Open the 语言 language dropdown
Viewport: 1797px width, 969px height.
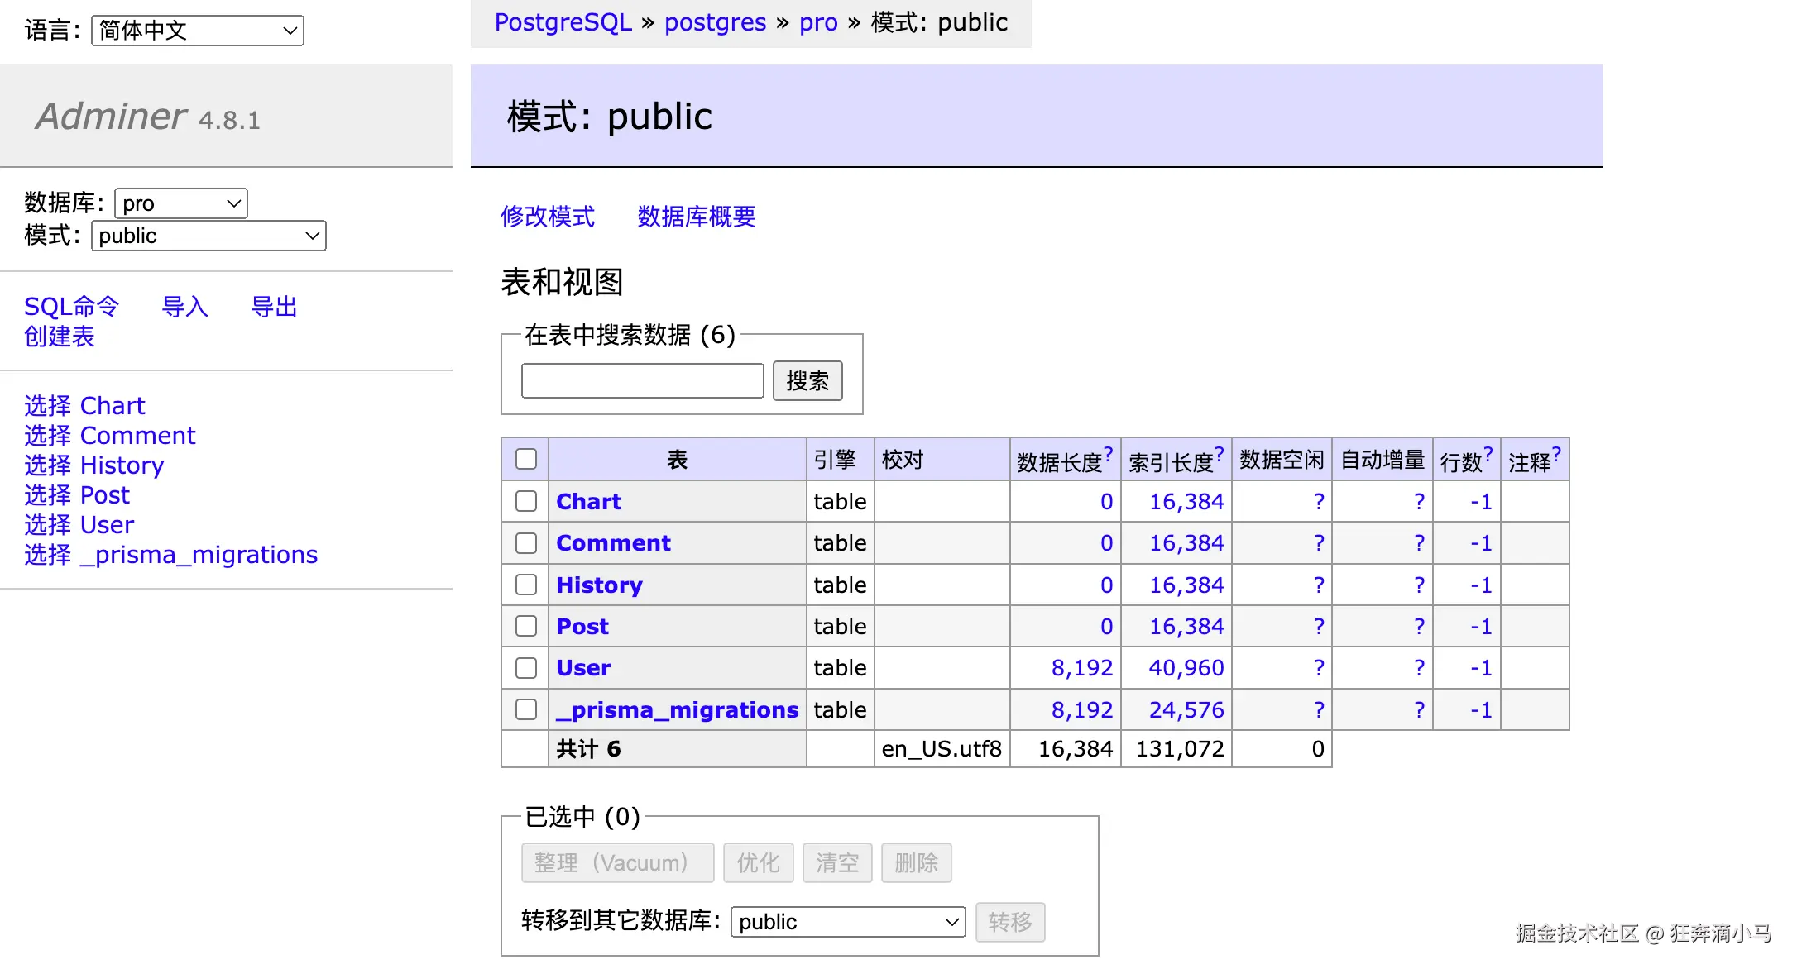click(198, 31)
